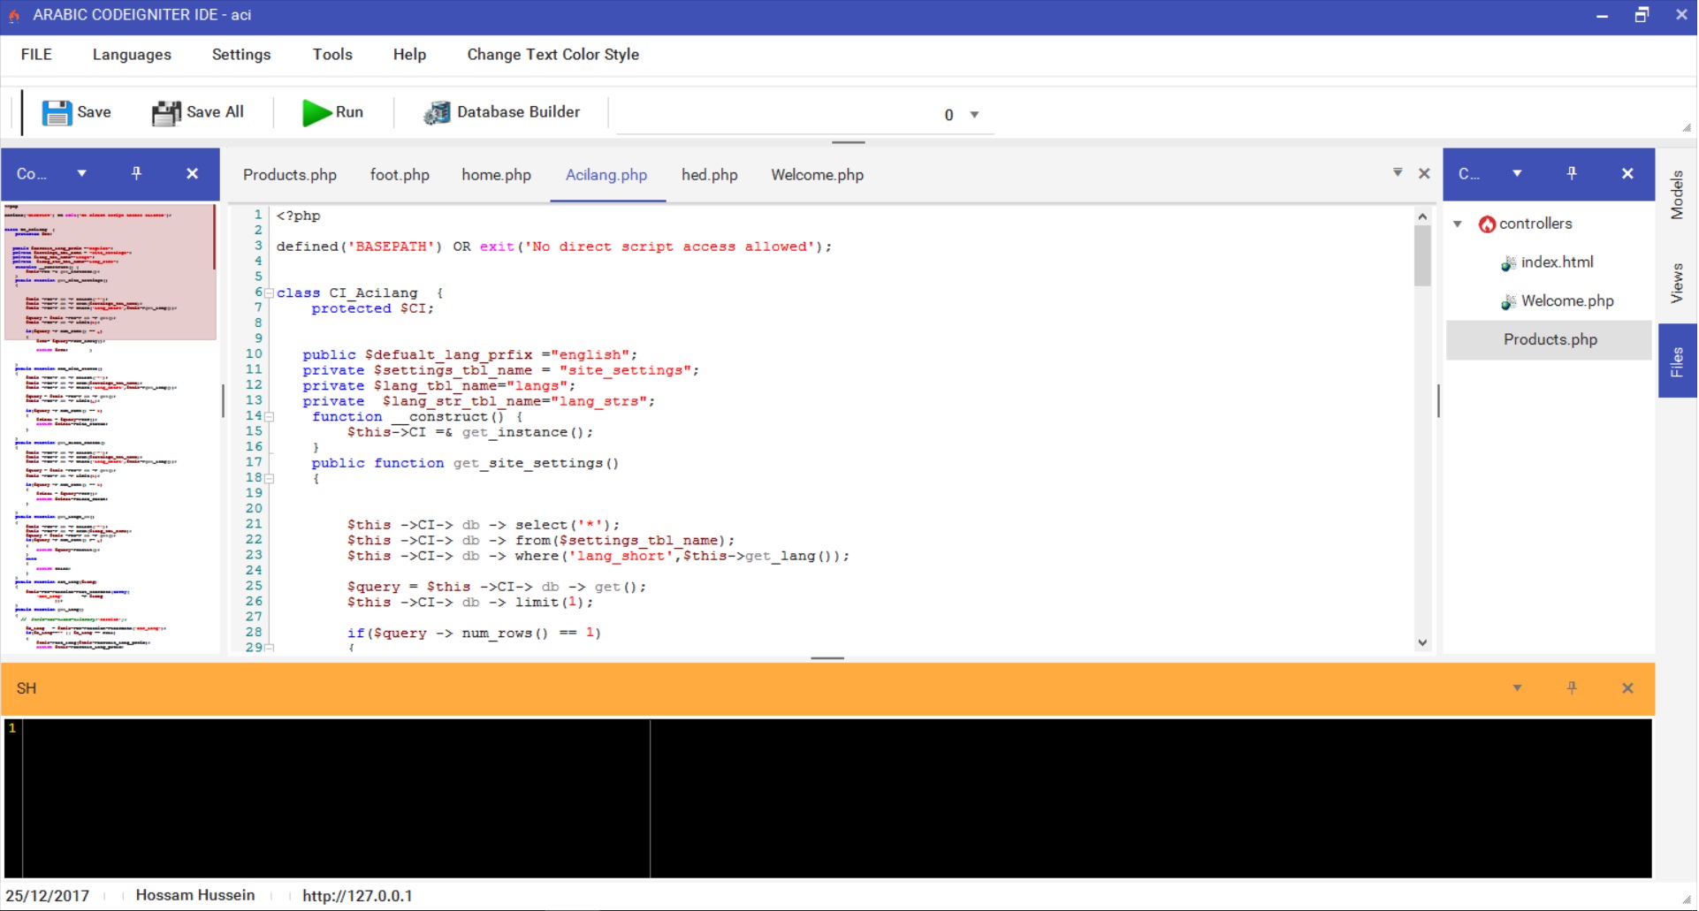Pin the right controllers panel

tap(1571, 173)
